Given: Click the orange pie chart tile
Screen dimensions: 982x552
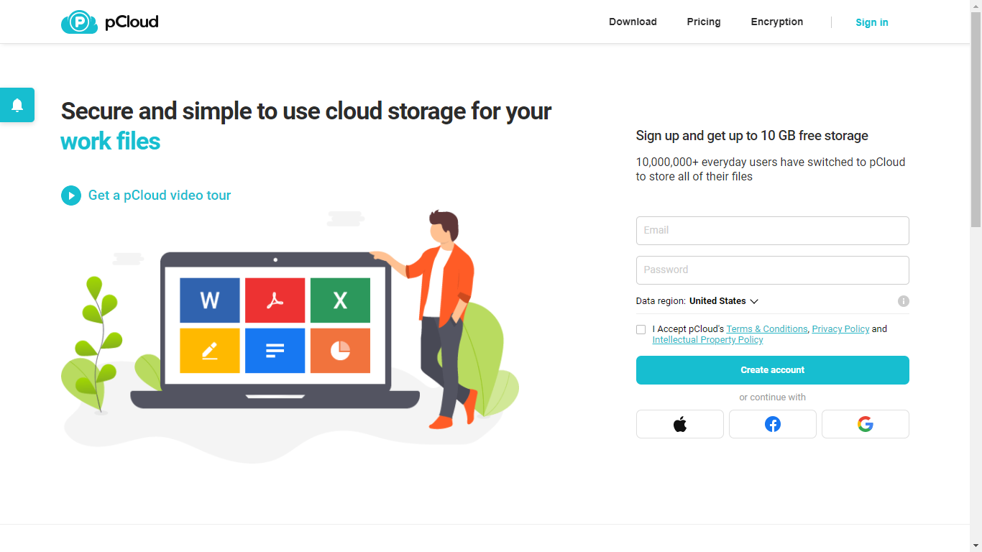Looking at the screenshot, I should (x=340, y=351).
